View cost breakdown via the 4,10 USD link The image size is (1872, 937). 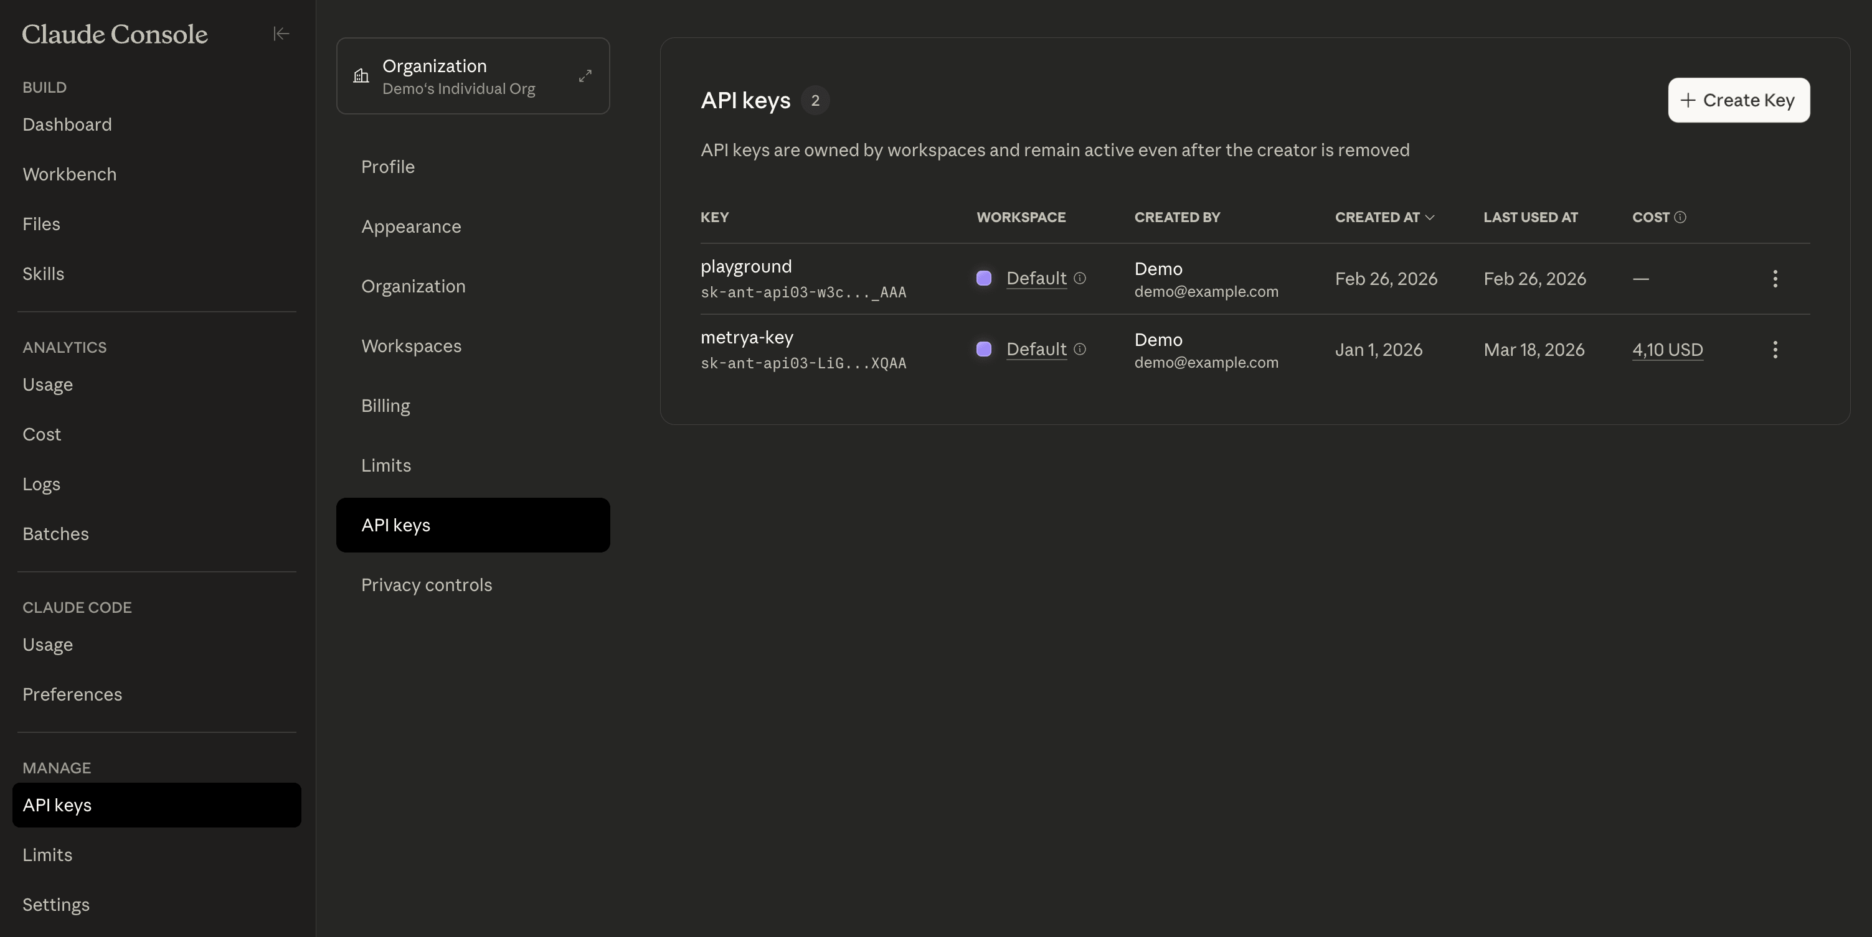coord(1668,350)
